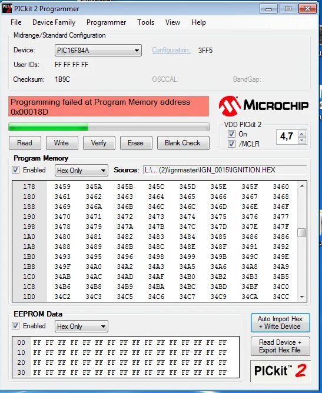Select memory cell 34C0 in row 1C8
Viewport: 322px width, 393px height.
pyautogui.click(x=281, y=287)
